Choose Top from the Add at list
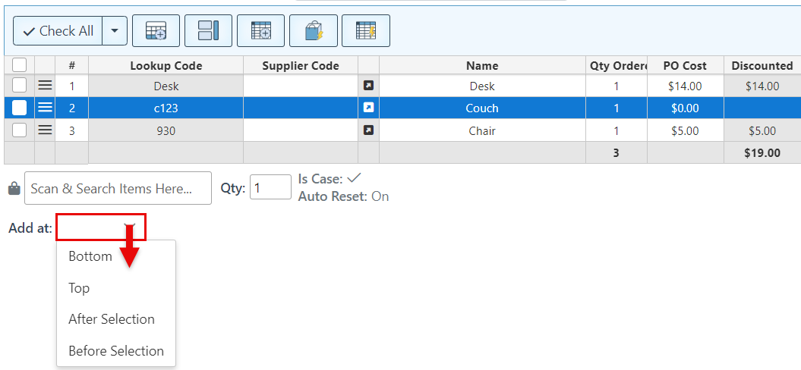The image size is (801, 370). pos(79,288)
